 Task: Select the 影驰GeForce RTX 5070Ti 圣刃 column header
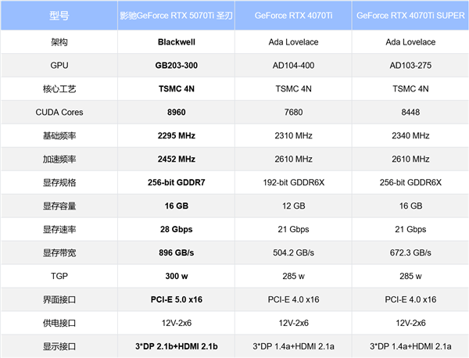[x=176, y=16]
